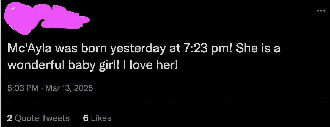This screenshot has width=330, height=127.
Task: Open the 2 Quote Tweets list
Action: click(x=38, y=118)
